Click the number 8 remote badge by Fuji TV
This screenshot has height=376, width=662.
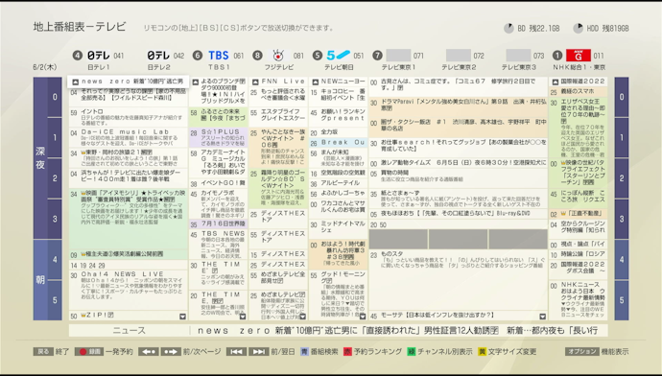(x=257, y=56)
